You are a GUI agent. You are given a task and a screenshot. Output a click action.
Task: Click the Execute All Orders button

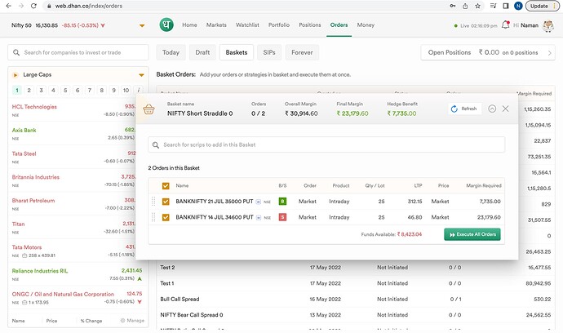(x=472, y=234)
